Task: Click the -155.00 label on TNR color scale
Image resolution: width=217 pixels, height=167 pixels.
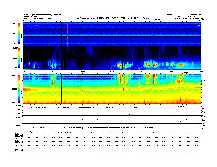Action: click(15, 102)
